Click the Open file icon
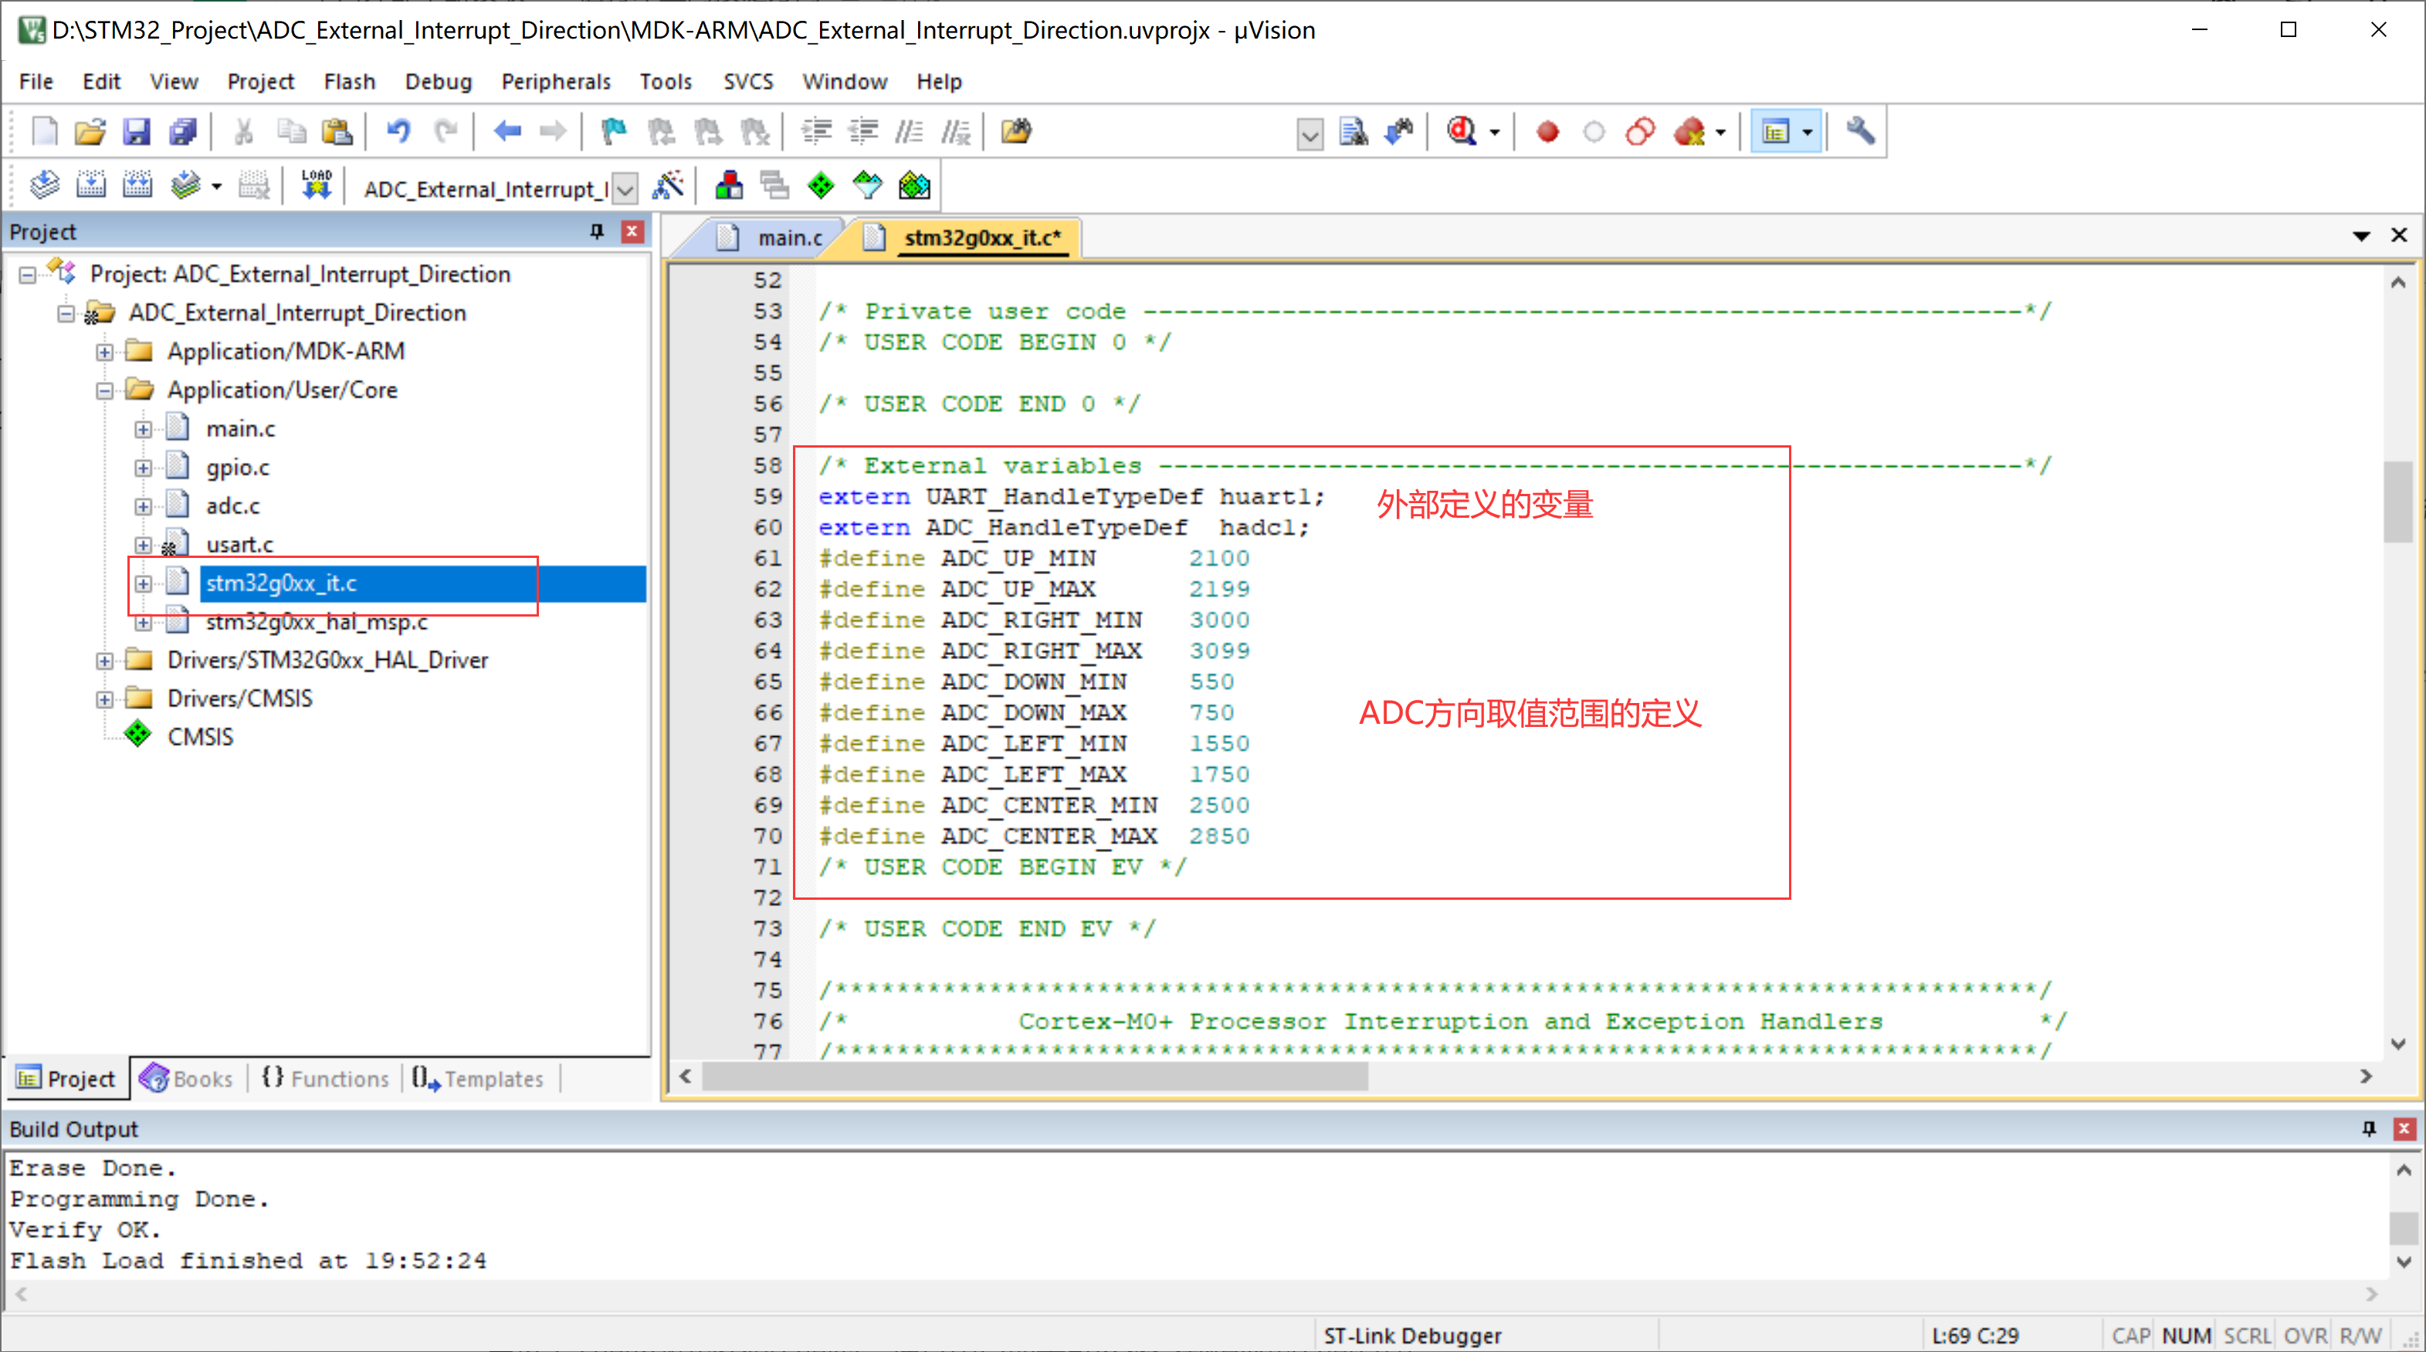The height and width of the screenshot is (1352, 2426). [x=90, y=131]
